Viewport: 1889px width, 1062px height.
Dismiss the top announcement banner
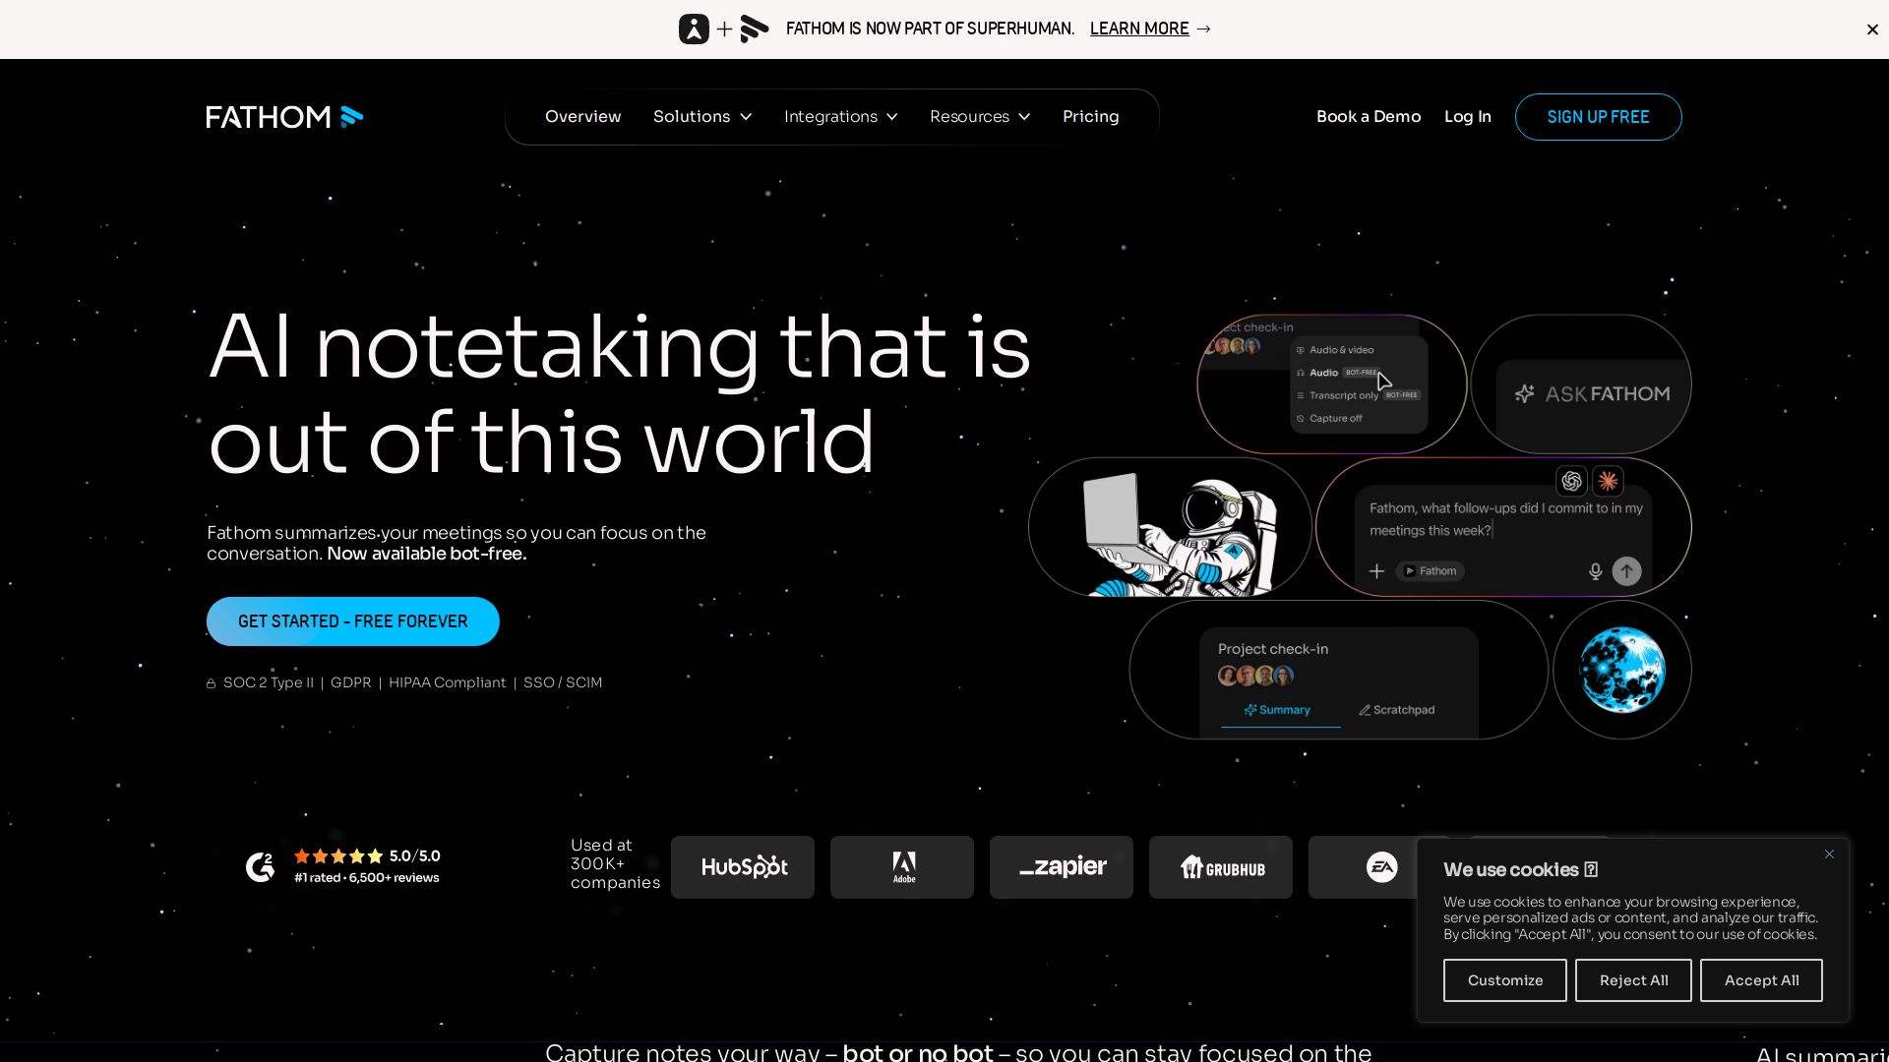[1872, 29]
